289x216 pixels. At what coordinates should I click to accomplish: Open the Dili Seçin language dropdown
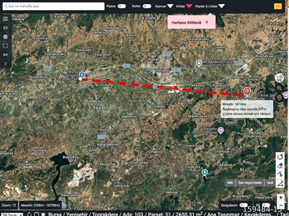(x=12, y=214)
